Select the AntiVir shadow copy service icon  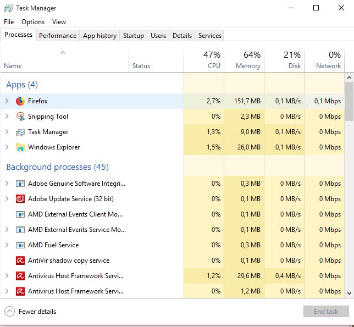(20, 261)
